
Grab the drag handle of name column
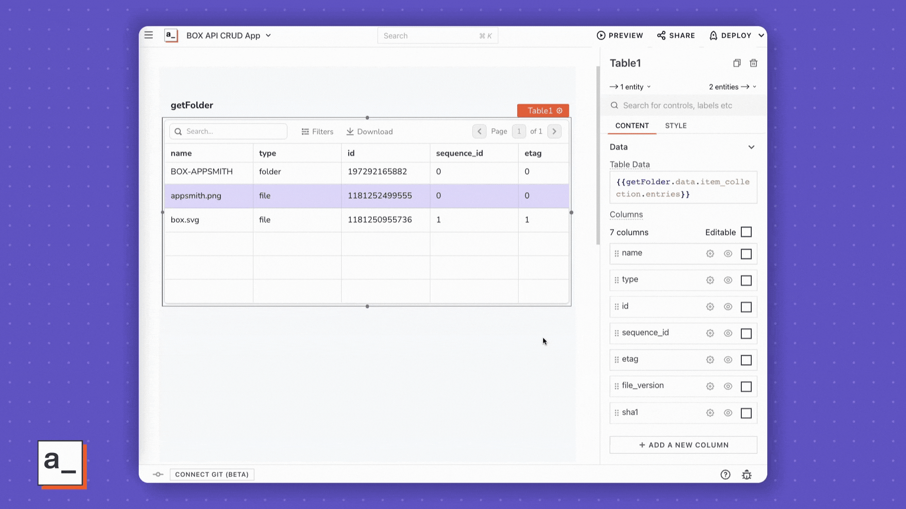[x=616, y=254]
